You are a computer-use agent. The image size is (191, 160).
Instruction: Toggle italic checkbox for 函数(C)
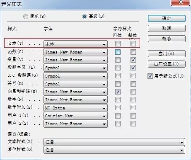pyautogui.click(x=133, y=52)
